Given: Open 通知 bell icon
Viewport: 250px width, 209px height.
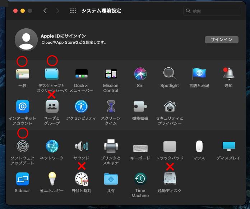Looking at the screenshot, I should coord(228,74).
